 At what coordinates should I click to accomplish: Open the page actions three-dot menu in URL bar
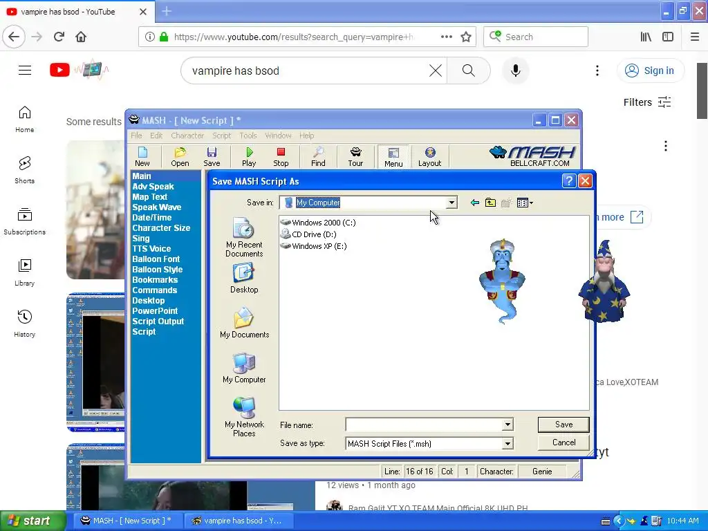446,37
